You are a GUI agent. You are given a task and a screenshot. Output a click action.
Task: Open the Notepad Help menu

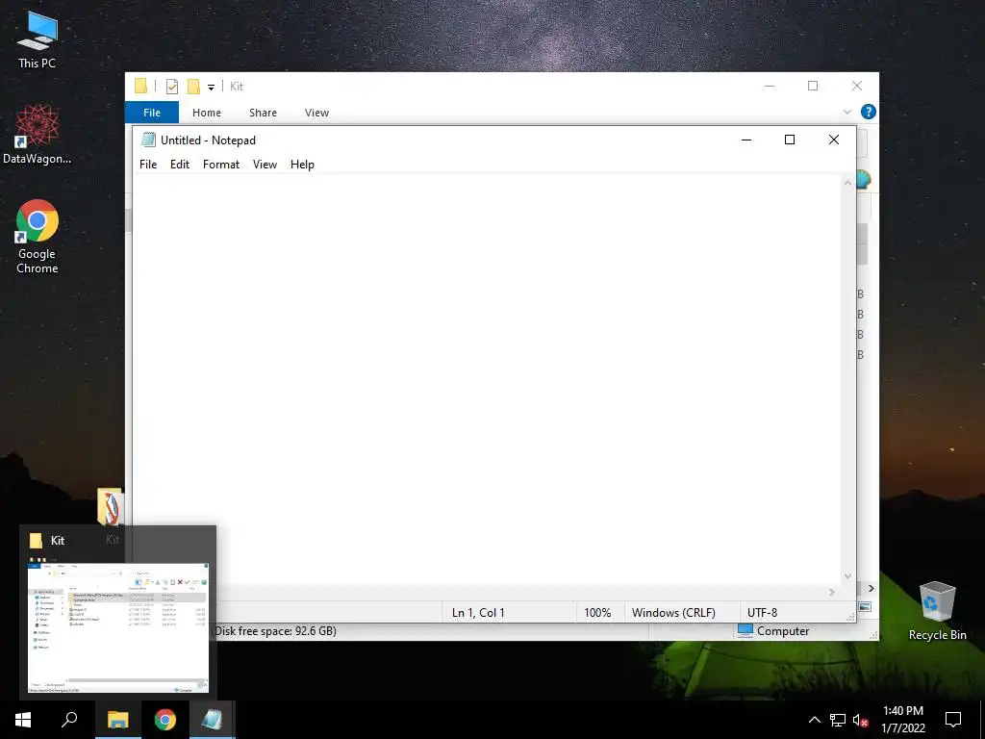coord(302,164)
